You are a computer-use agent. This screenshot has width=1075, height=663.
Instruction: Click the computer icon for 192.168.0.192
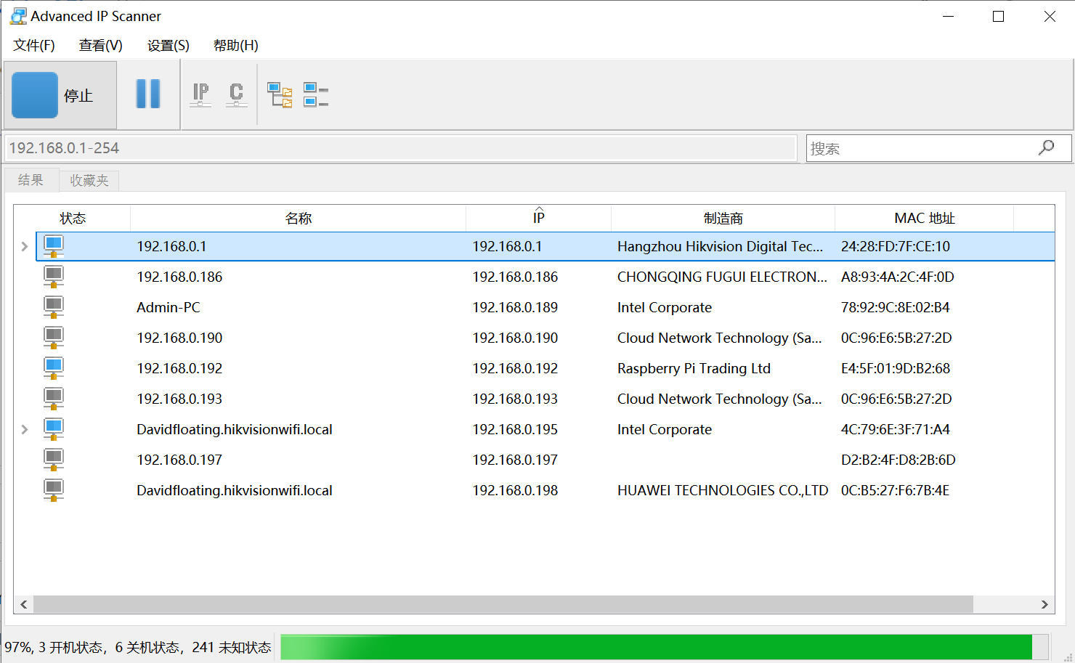[54, 368]
